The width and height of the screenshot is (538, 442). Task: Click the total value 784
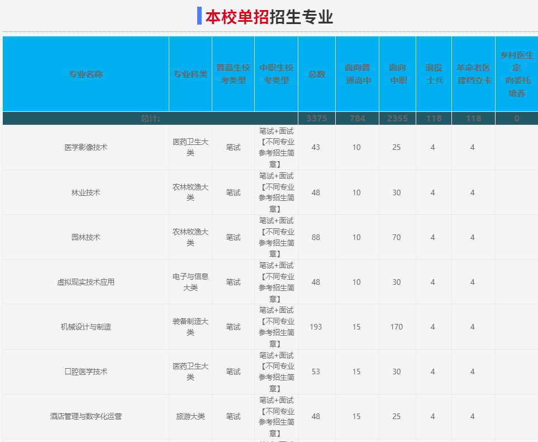click(357, 118)
